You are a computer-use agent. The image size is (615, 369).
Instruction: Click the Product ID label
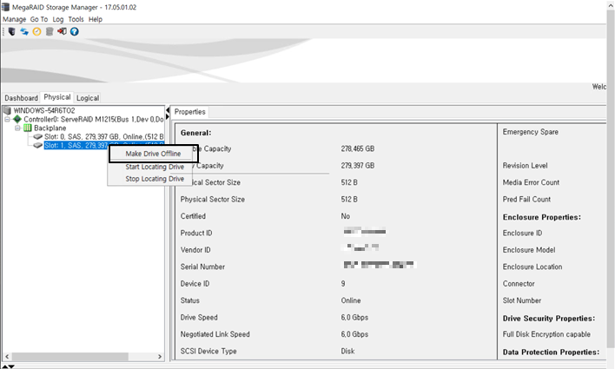[x=196, y=233]
